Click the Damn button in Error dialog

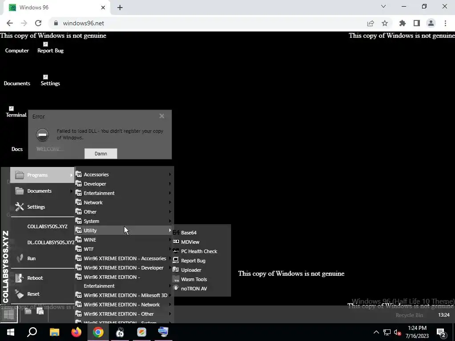coord(101,154)
